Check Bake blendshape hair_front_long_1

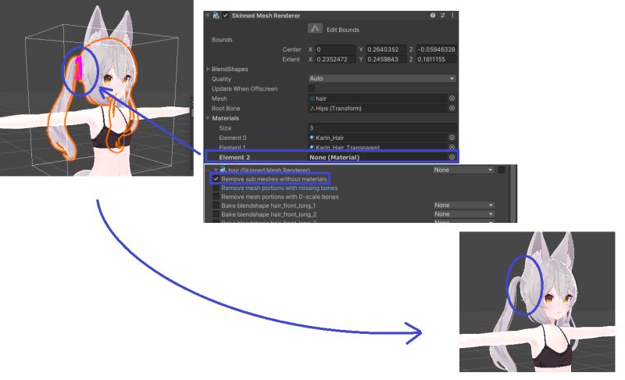click(216, 206)
